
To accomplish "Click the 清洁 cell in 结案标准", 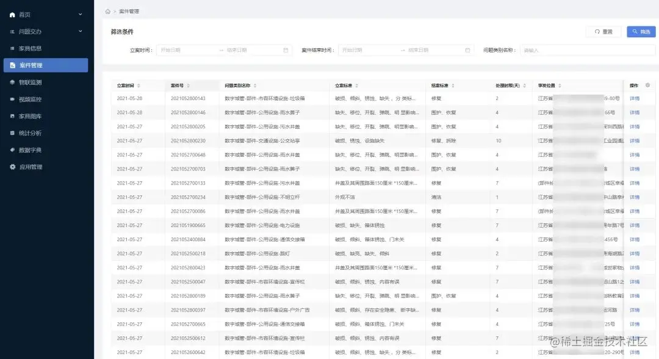I will click(436, 197).
